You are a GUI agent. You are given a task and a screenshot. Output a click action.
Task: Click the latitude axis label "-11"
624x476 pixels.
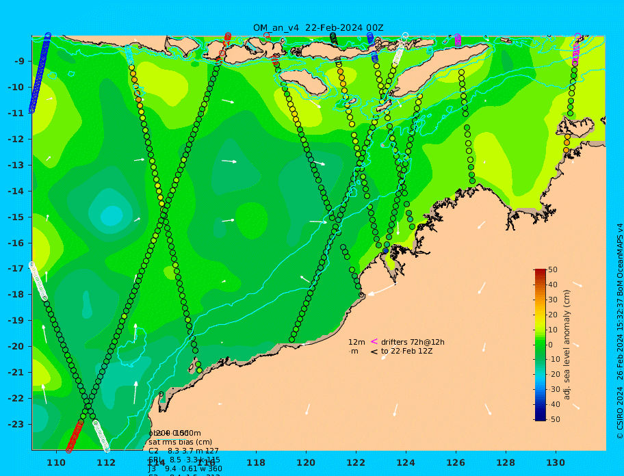pyautogui.click(x=16, y=114)
